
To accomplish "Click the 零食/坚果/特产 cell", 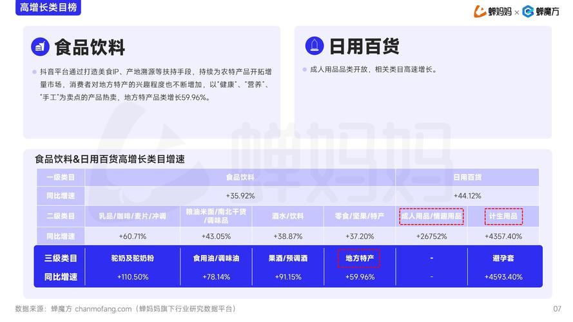I will click(360, 216).
